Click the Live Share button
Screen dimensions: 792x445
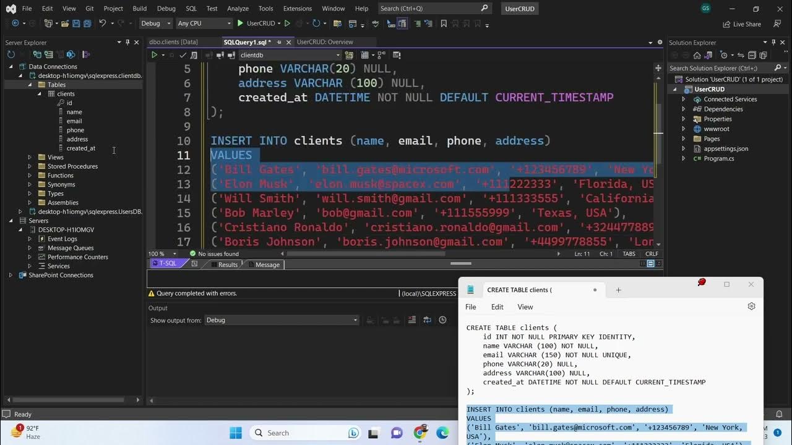point(742,24)
